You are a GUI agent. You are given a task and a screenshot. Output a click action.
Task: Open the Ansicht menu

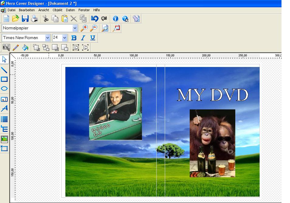click(43, 10)
